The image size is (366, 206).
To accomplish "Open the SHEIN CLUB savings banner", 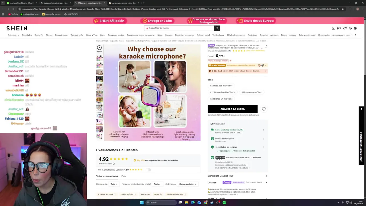I will click(x=238, y=71).
